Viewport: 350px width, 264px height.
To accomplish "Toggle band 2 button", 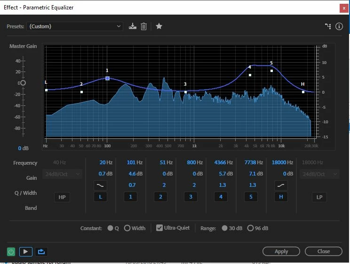I will point(160,197).
